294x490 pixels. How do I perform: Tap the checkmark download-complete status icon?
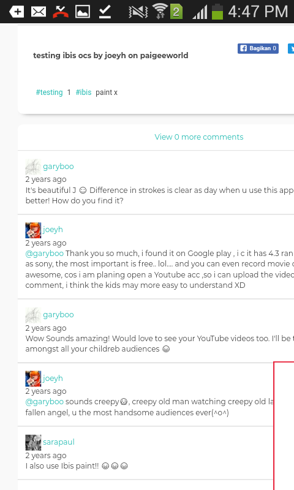pos(105,12)
